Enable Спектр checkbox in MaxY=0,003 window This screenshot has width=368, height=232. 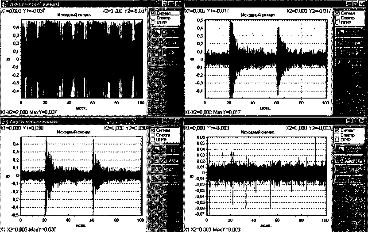[x=337, y=135]
